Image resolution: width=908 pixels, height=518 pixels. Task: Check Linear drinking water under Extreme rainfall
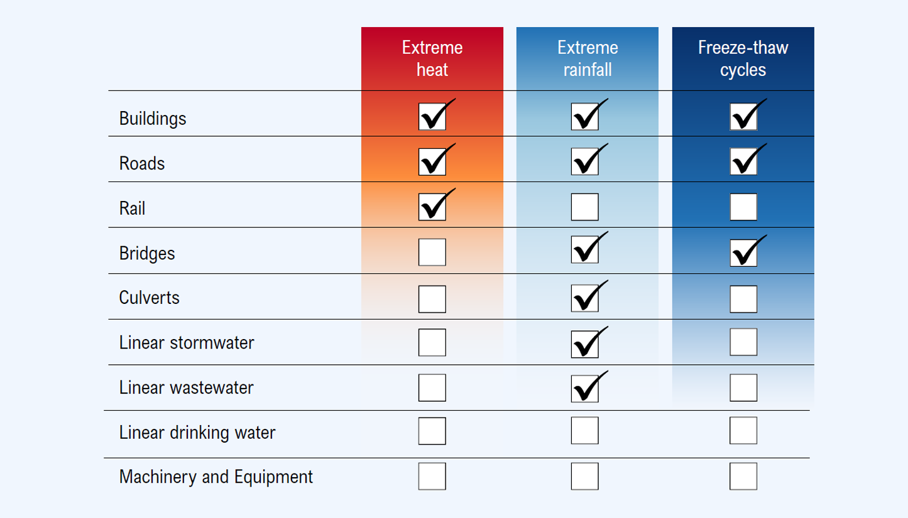[584, 431]
